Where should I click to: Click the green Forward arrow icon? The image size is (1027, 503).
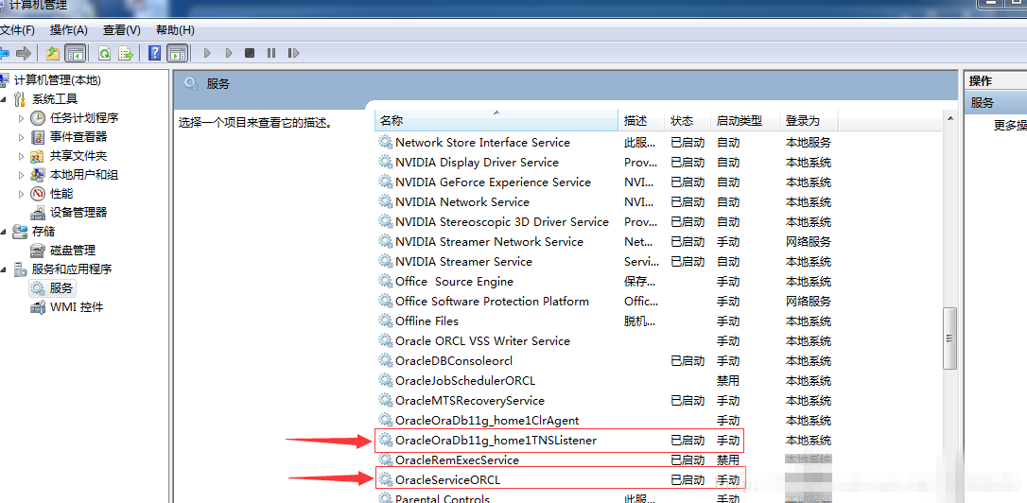[x=24, y=54]
